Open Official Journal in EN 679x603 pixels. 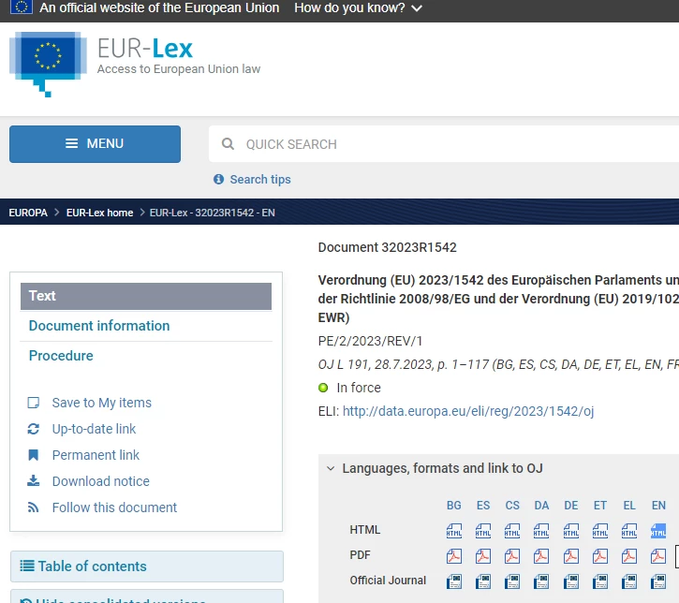[x=658, y=581]
